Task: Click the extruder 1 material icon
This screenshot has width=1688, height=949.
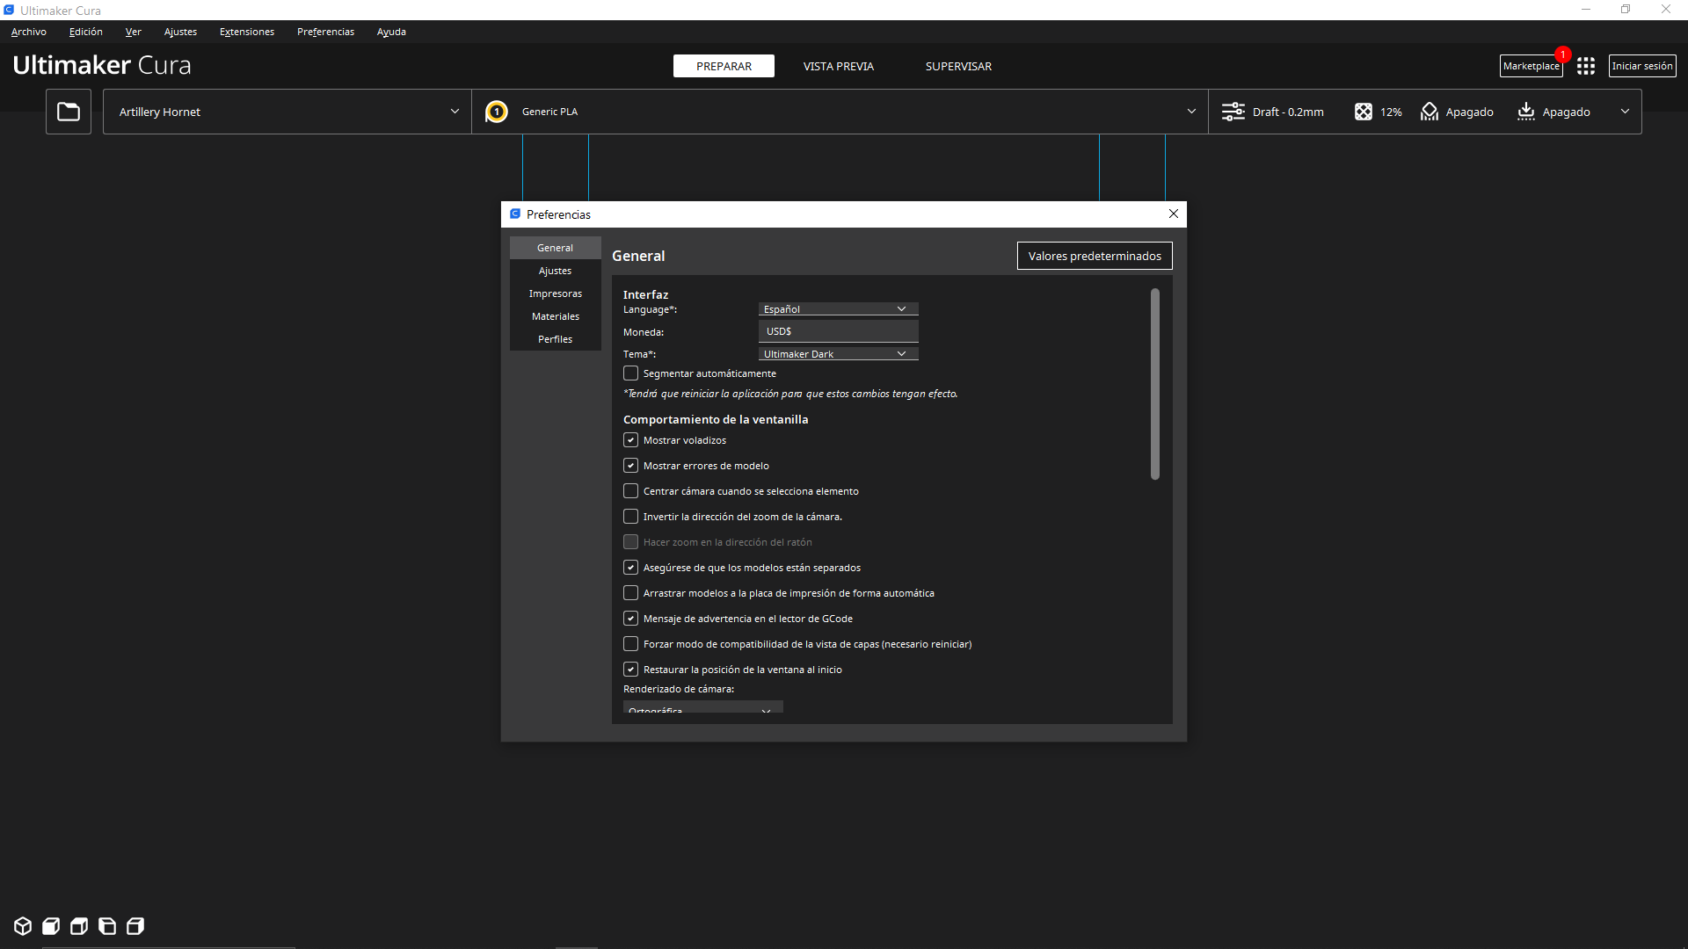Action: pyautogui.click(x=497, y=112)
